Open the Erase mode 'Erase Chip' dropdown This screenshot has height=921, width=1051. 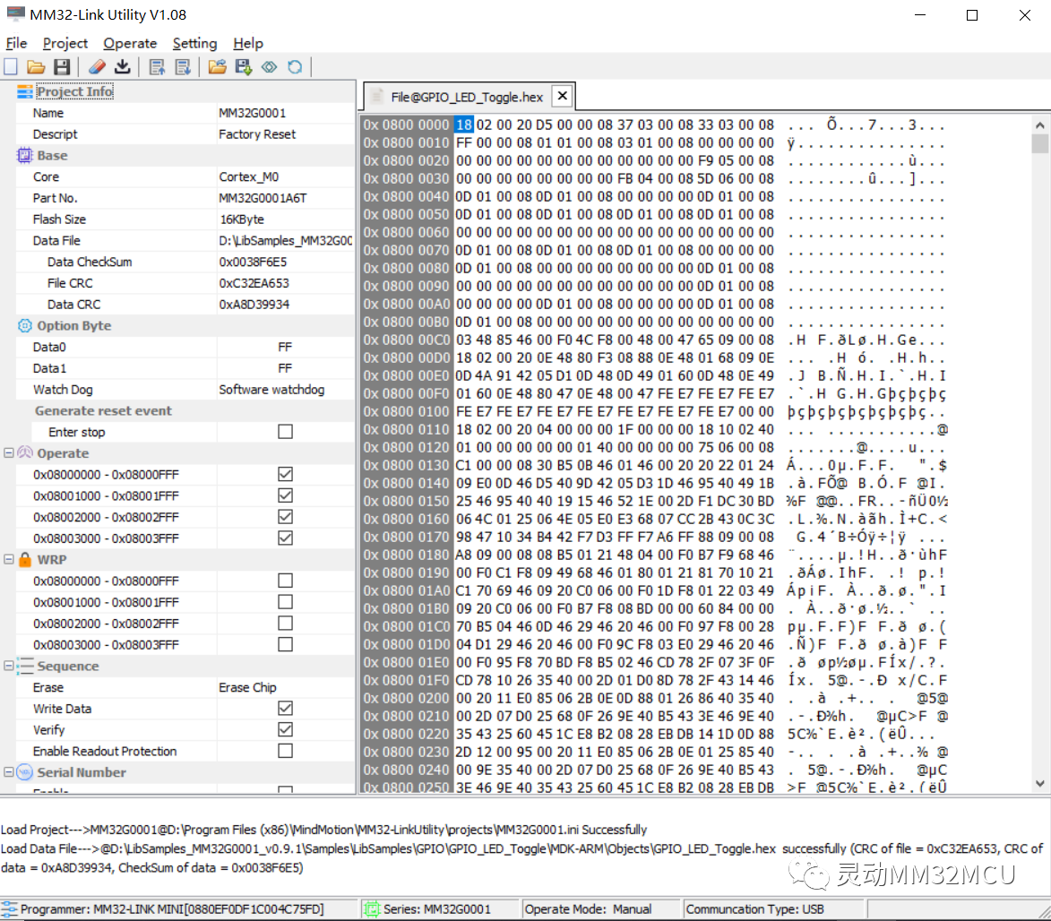[286, 688]
